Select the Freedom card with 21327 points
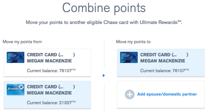The width and height of the screenshot is (208, 112). coord(47,95)
